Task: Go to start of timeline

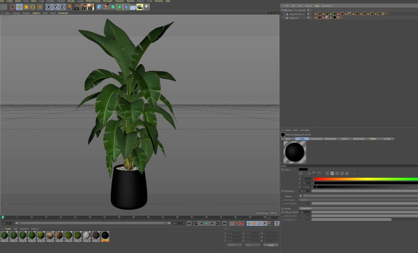Action: coord(189,224)
